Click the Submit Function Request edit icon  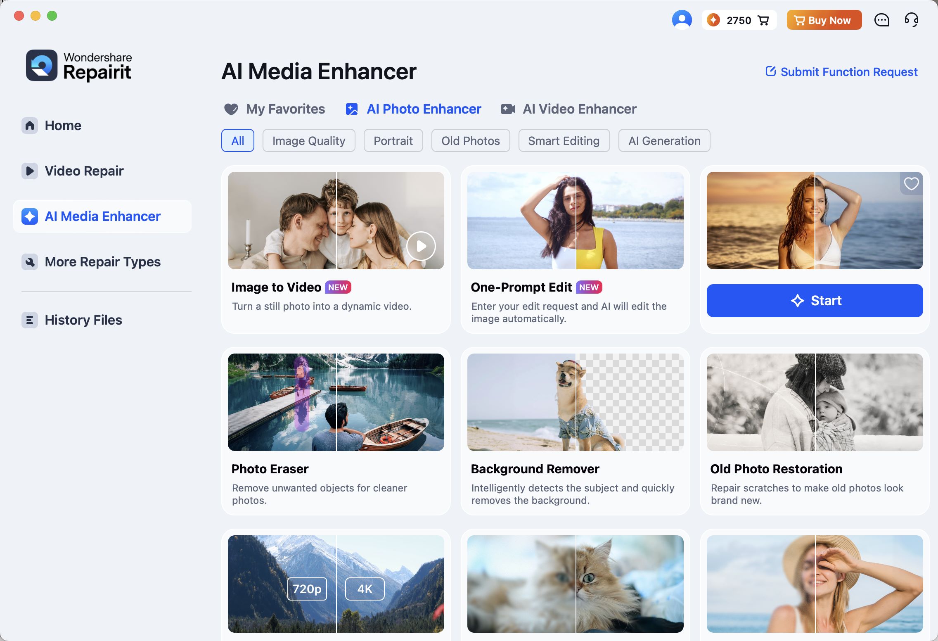pos(771,71)
